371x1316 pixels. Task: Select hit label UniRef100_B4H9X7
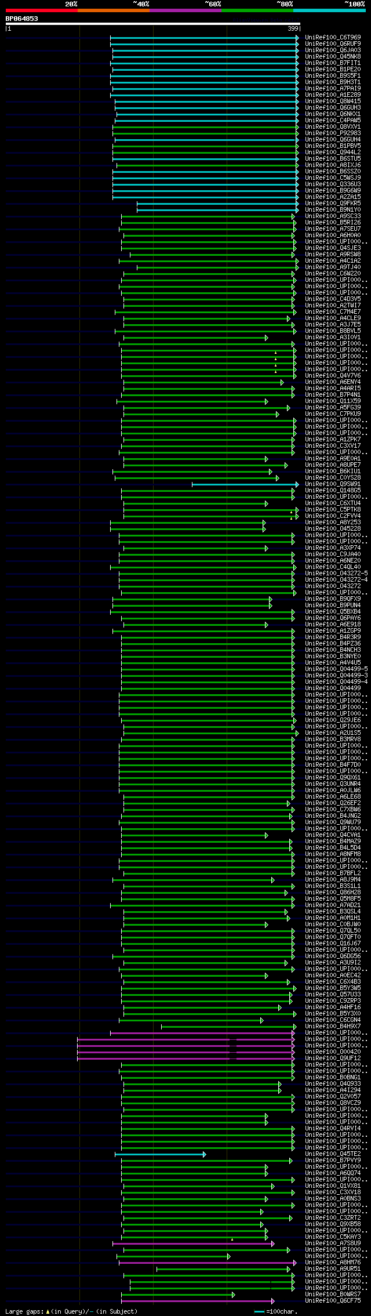pyautogui.click(x=333, y=1027)
